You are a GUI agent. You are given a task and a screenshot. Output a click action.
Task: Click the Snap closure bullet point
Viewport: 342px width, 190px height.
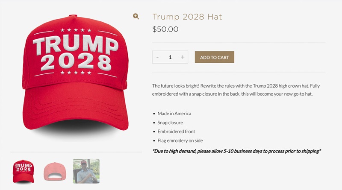[170, 123]
